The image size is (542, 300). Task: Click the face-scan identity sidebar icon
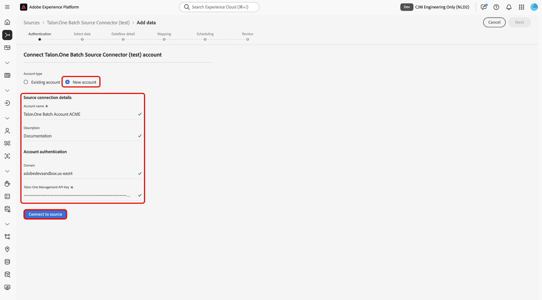7,156
